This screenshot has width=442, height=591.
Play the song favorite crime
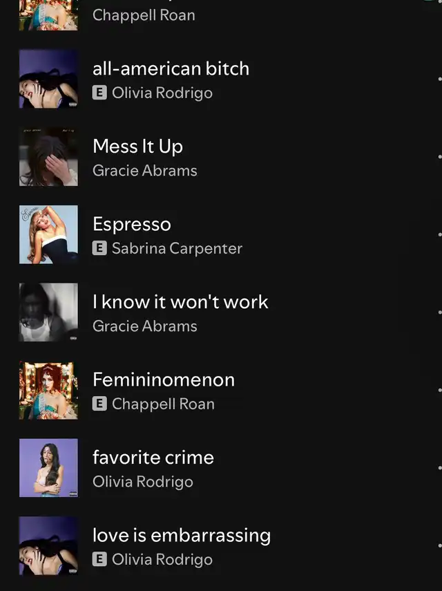[x=153, y=458]
